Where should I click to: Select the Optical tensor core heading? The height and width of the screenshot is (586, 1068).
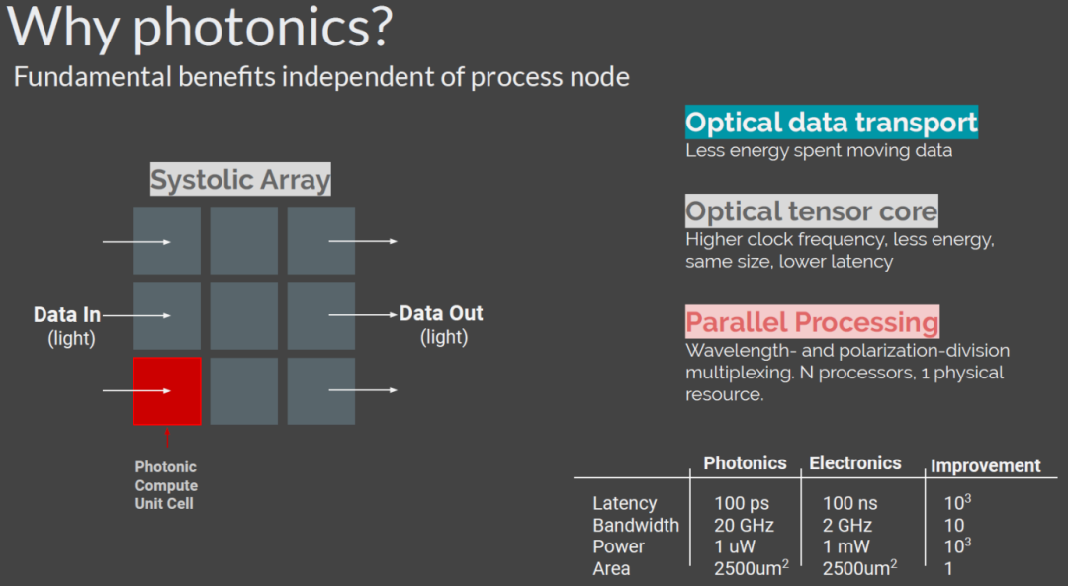click(811, 211)
